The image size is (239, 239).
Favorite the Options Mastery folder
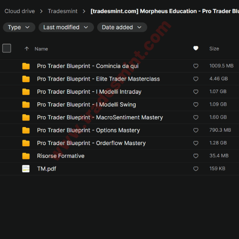pos(196,130)
